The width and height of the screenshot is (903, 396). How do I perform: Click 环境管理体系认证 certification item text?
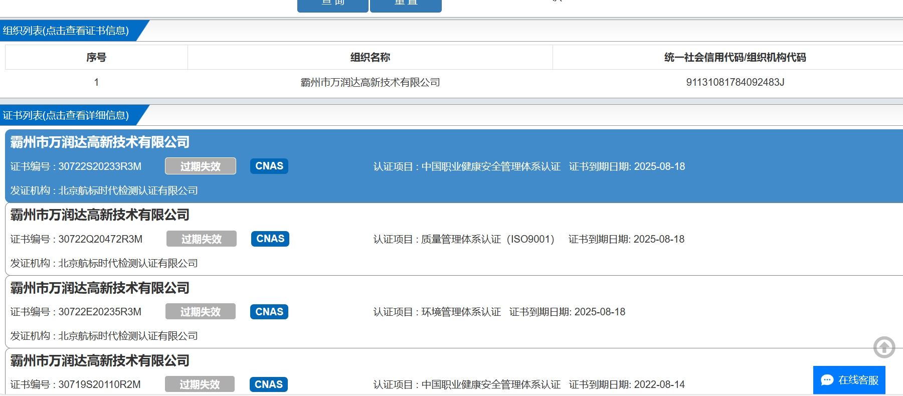coord(461,312)
